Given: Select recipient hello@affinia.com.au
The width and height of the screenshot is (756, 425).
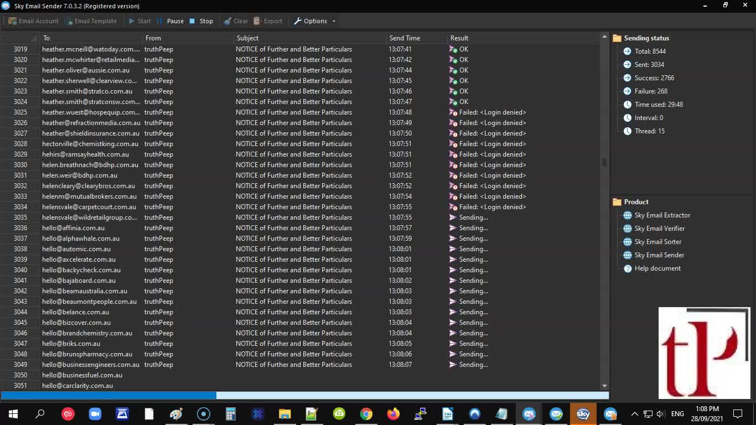Looking at the screenshot, I should 73,228.
